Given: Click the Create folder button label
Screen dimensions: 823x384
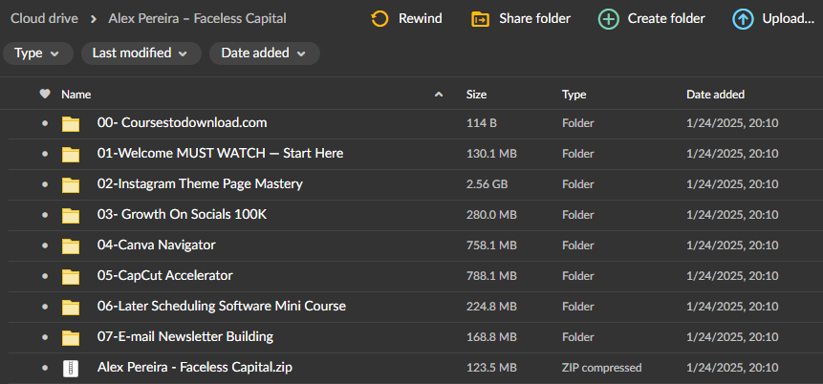Looking at the screenshot, I should pyautogui.click(x=666, y=19).
